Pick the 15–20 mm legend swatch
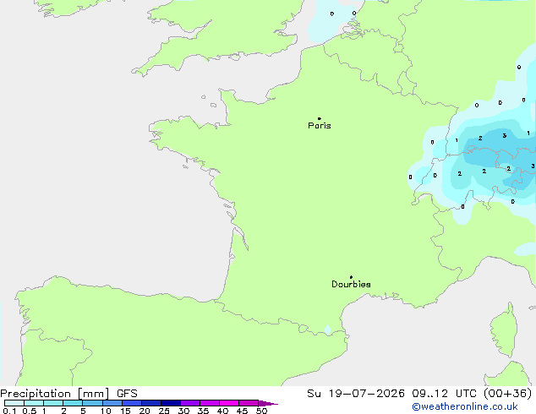The width and height of the screenshot is (536, 414). [132, 403]
